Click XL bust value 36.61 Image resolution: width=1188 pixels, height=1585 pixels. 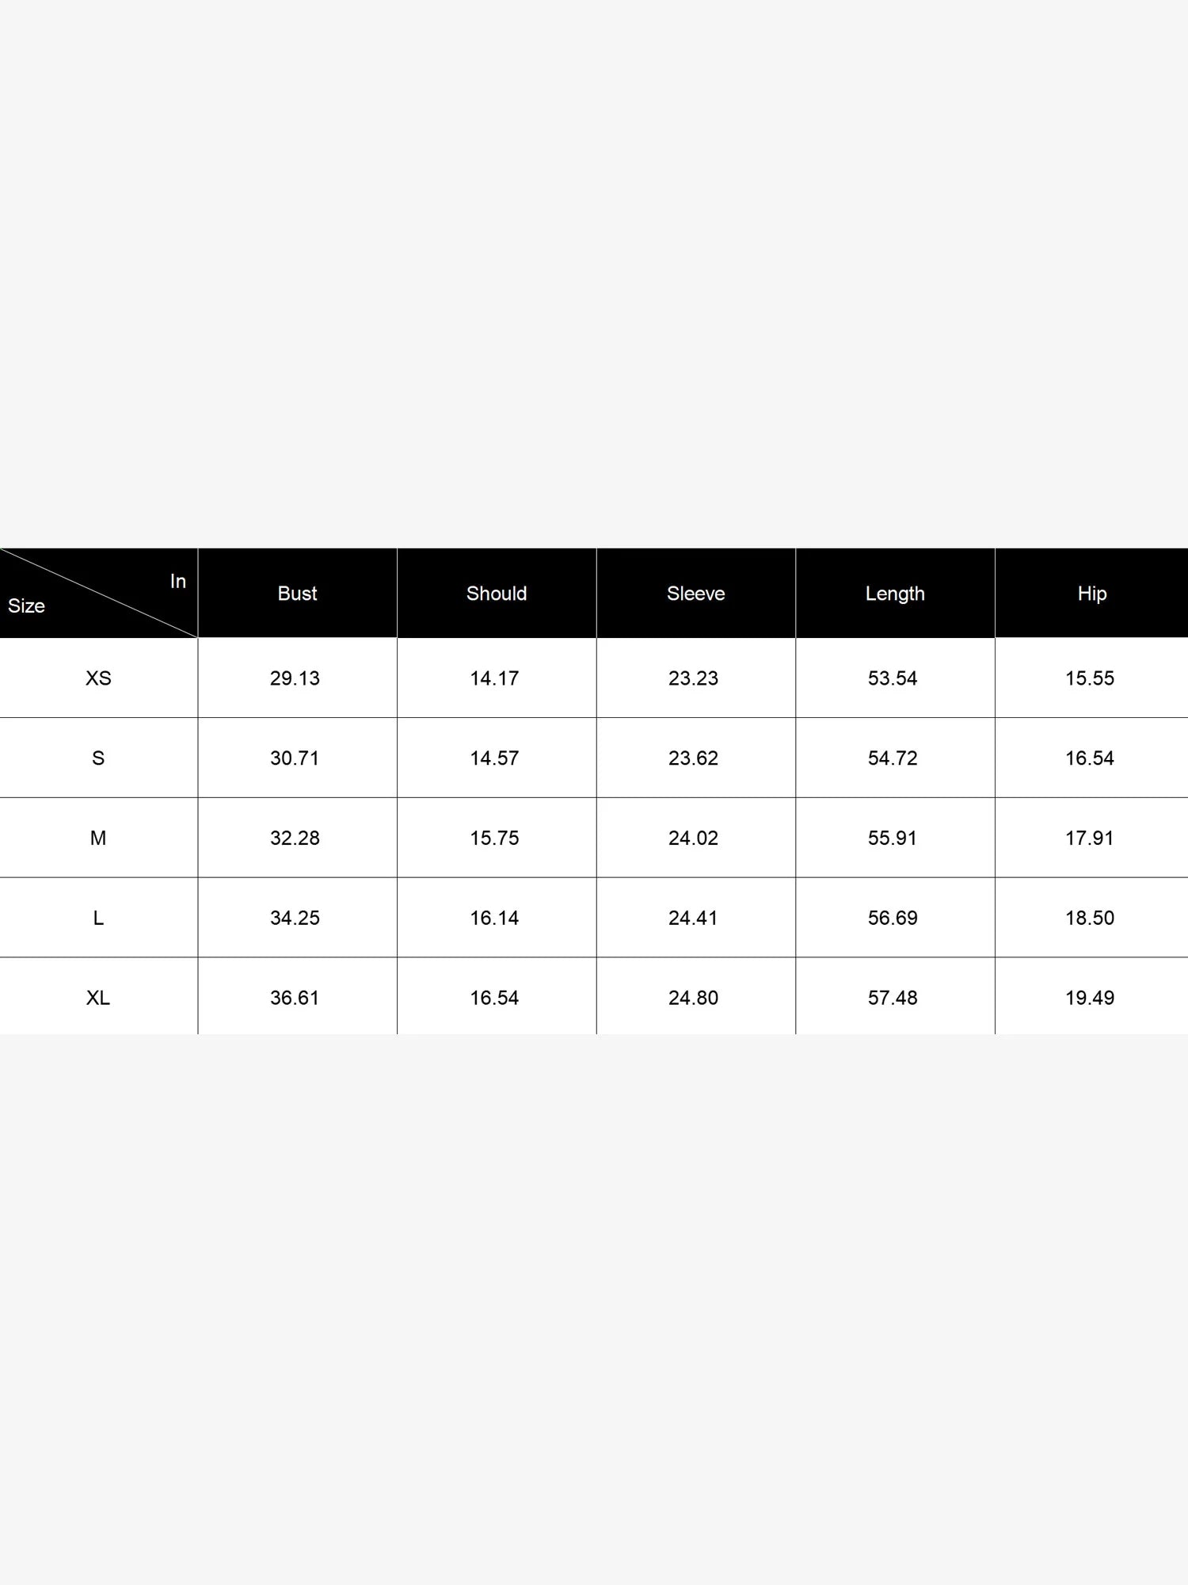tap(295, 998)
